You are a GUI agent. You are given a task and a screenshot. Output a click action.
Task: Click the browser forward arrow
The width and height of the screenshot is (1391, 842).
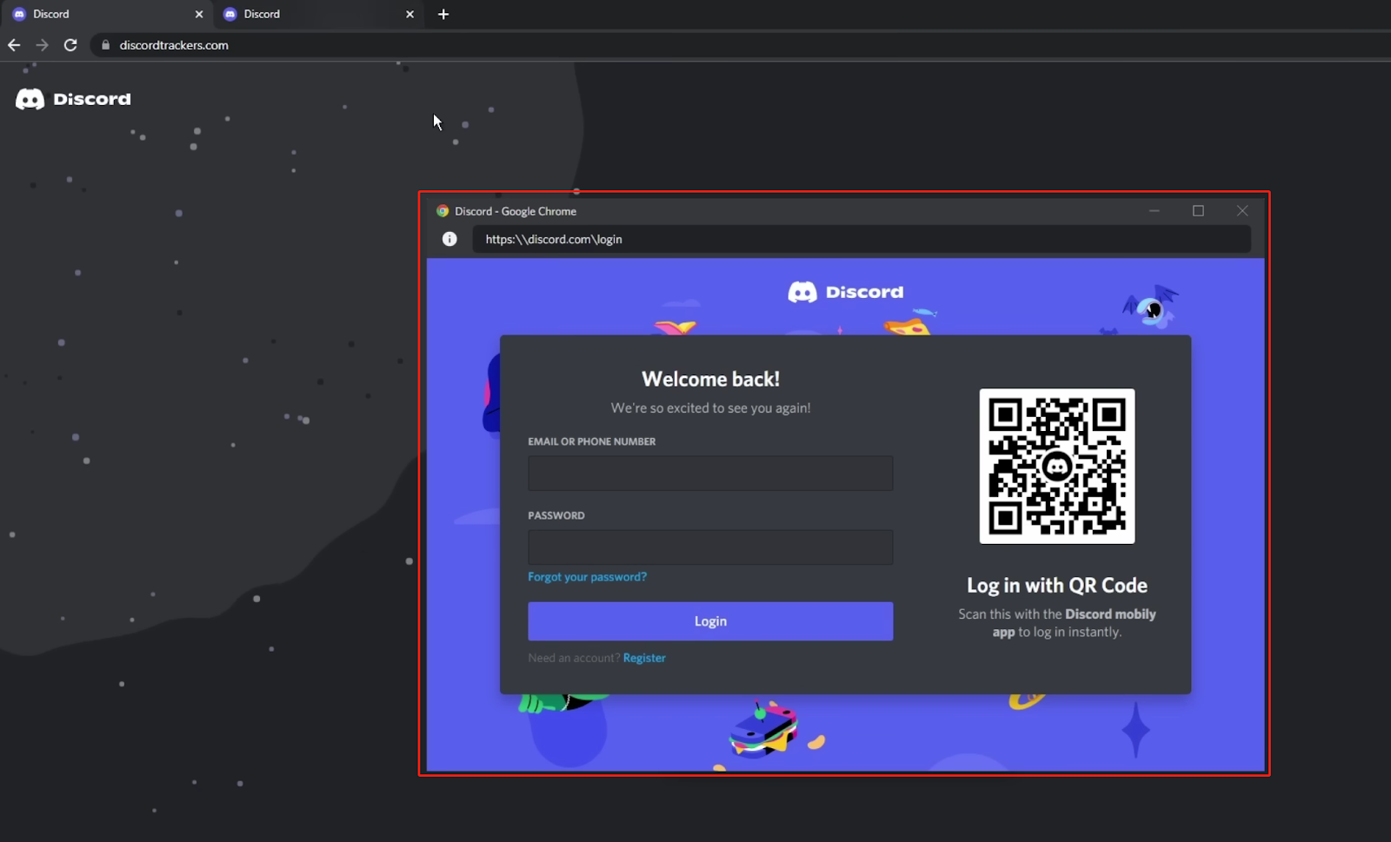[x=42, y=45]
